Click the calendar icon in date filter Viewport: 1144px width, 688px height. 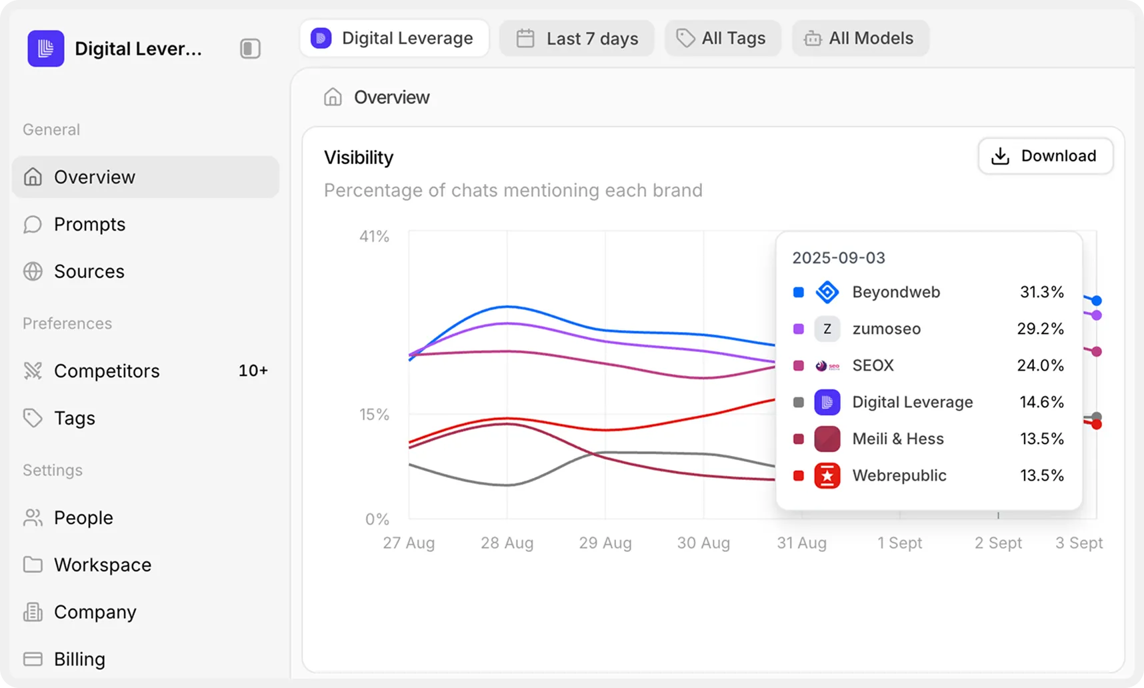tap(525, 38)
